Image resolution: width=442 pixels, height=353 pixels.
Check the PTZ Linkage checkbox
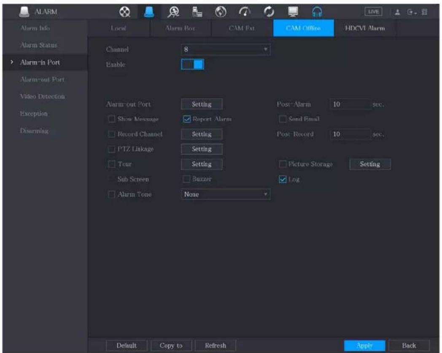[x=112, y=149]
